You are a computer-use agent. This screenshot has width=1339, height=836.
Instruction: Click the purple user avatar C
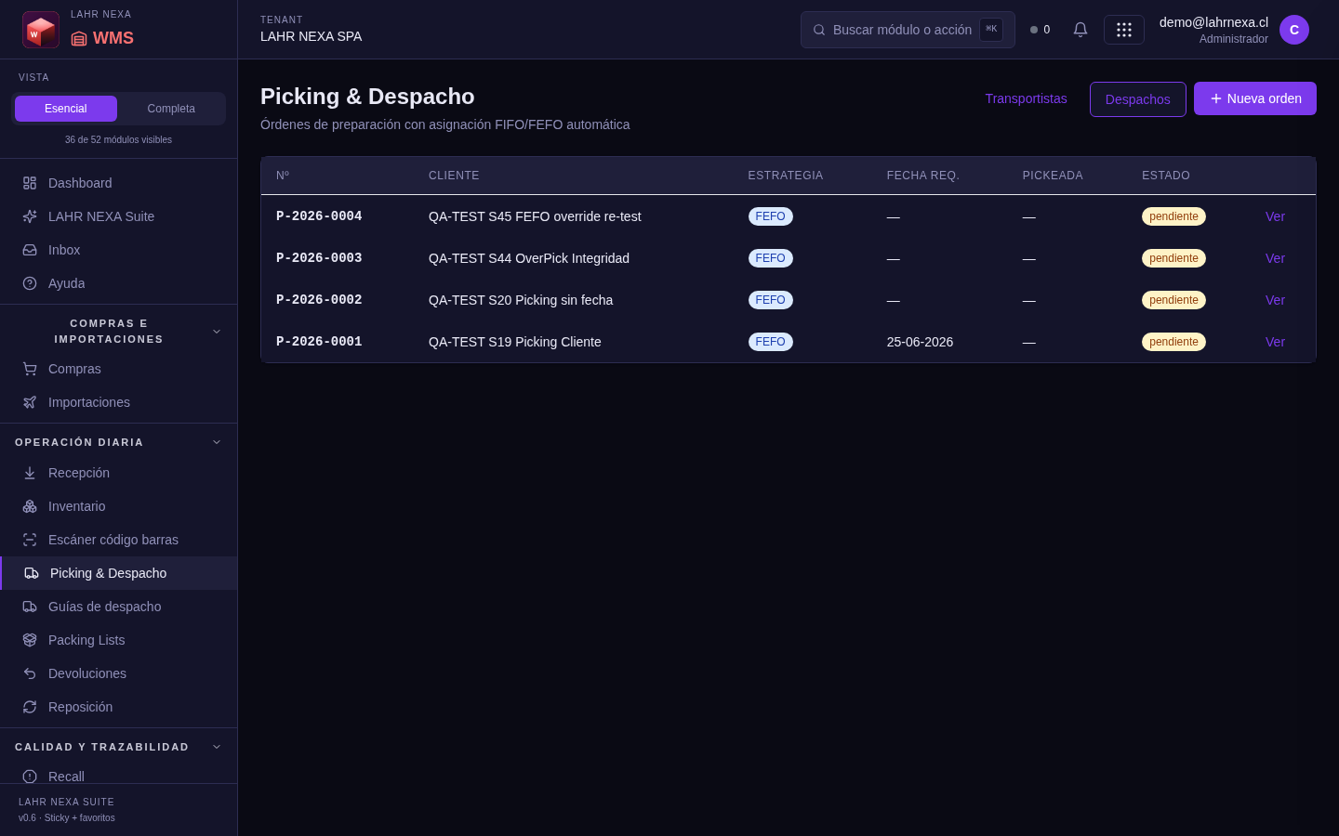click(x=1294, y=30)
